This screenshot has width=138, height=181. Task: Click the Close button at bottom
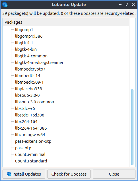tap(114, 174)
